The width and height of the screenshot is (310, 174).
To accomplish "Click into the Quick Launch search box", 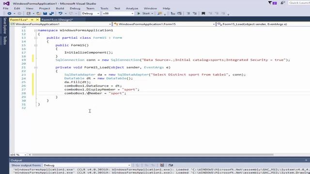I will pyautogui.click(x=299, y=3).
